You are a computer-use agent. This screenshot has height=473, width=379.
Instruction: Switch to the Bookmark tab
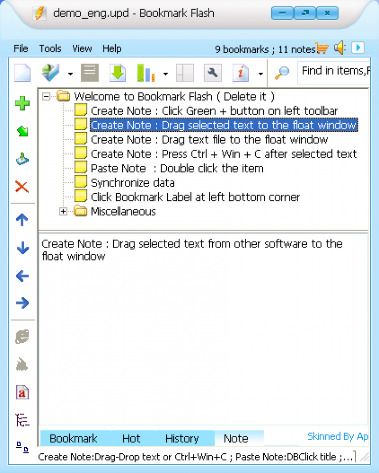pyautogui.click(x=73, y=438)
